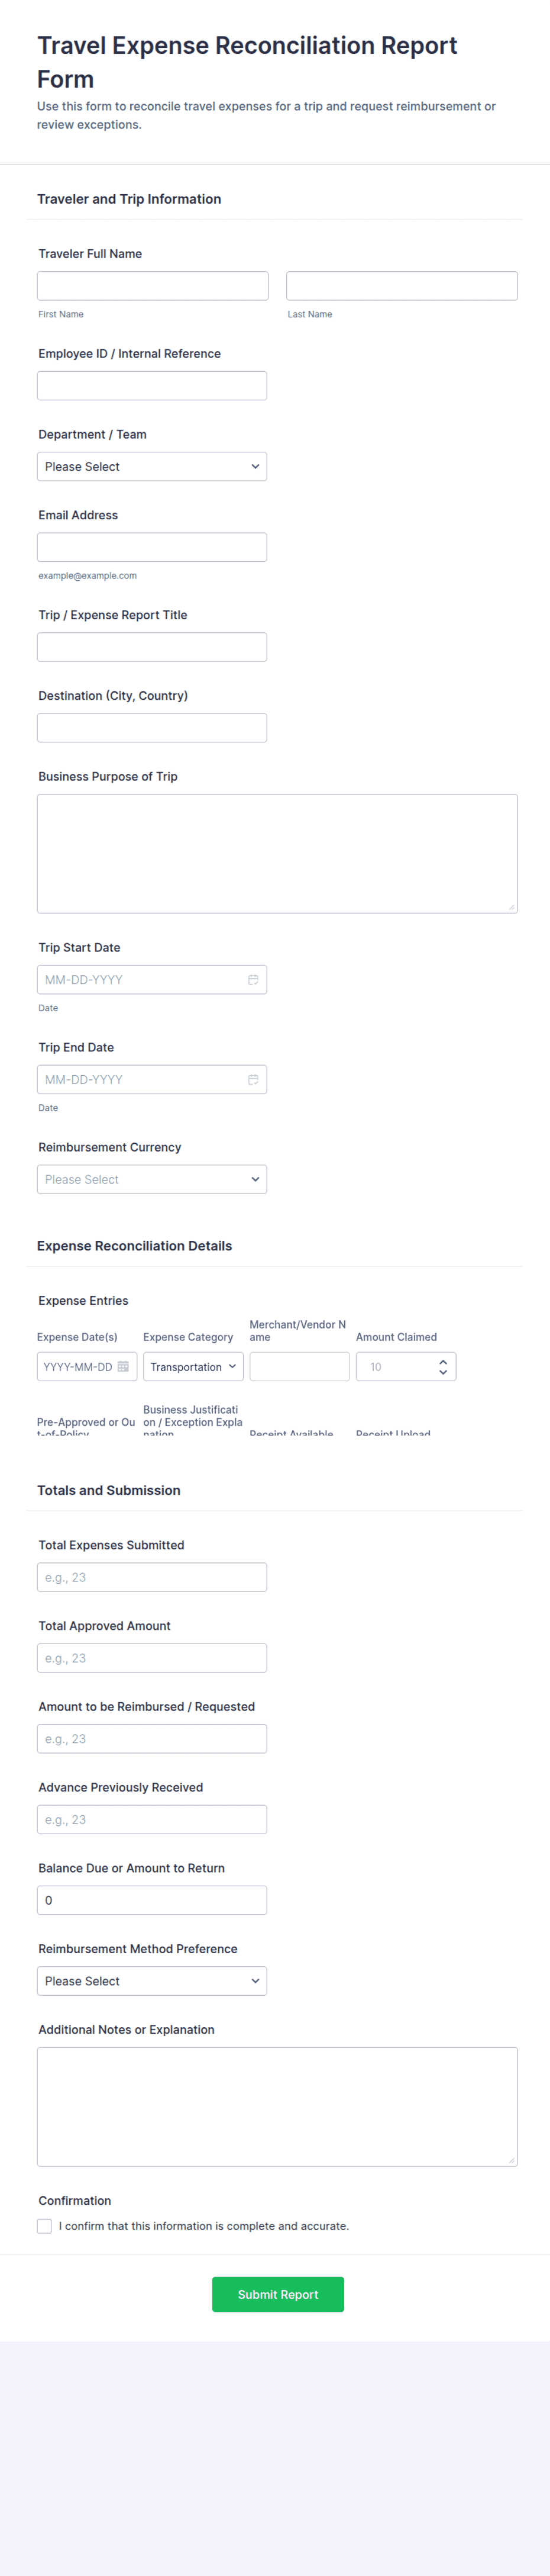Open the Reimbursement Currency dropdown

tap(152, 1179)
